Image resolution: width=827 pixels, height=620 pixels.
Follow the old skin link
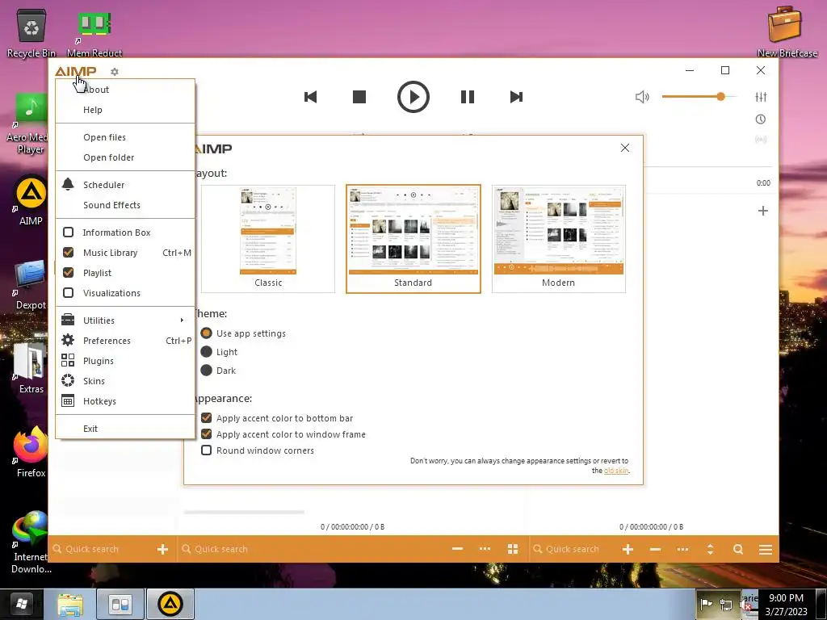[616, 471]
